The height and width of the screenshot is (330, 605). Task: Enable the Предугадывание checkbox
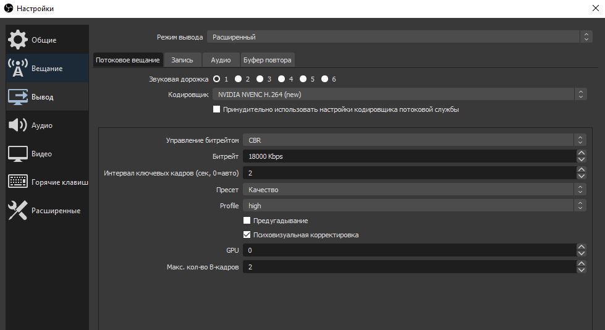(x=247, y=221)
